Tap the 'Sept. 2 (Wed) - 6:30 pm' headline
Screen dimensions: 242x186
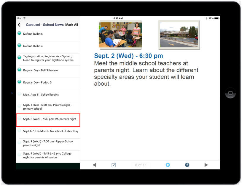point(128,56)
